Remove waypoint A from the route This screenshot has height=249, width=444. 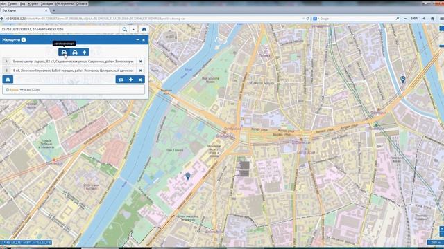point(140,62)
